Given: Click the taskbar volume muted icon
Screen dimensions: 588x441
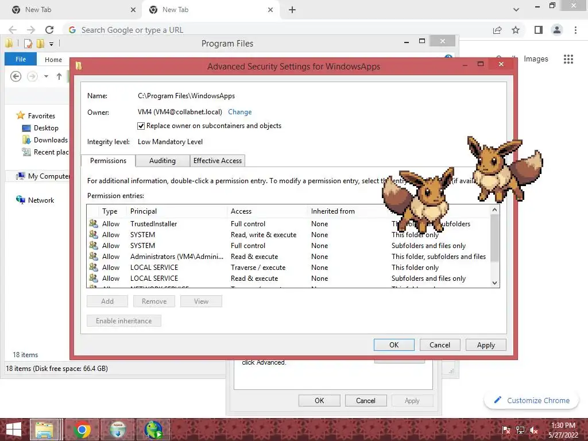Looking at the screenshot, I should 534,430.
